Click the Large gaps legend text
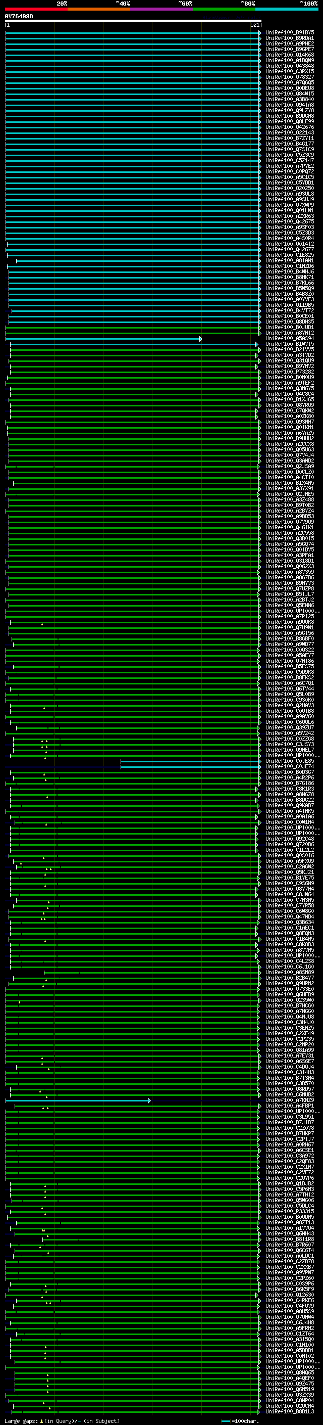The image size is (323, 1425). pos(21,1420)
